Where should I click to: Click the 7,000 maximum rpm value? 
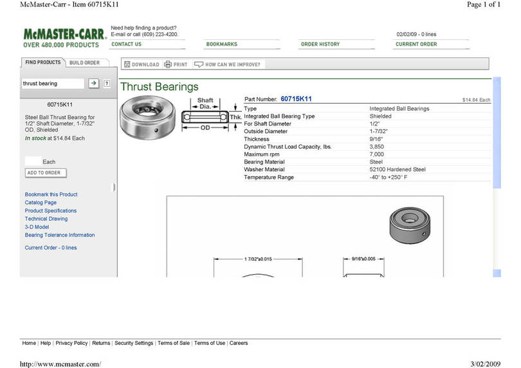click(x=376, y=154)
